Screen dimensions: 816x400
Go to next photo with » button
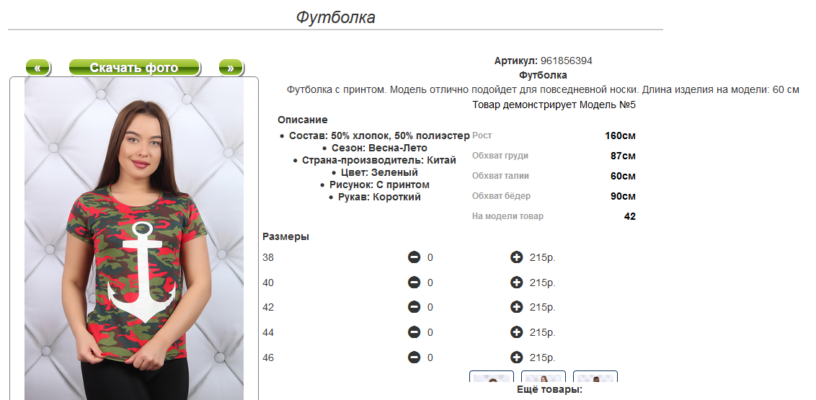[x=231, y=68]
